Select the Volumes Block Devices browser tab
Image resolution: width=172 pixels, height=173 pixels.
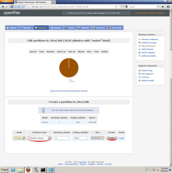[x=33, y=2]
